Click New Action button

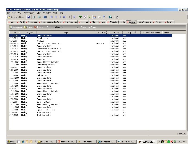coord(16,27)
